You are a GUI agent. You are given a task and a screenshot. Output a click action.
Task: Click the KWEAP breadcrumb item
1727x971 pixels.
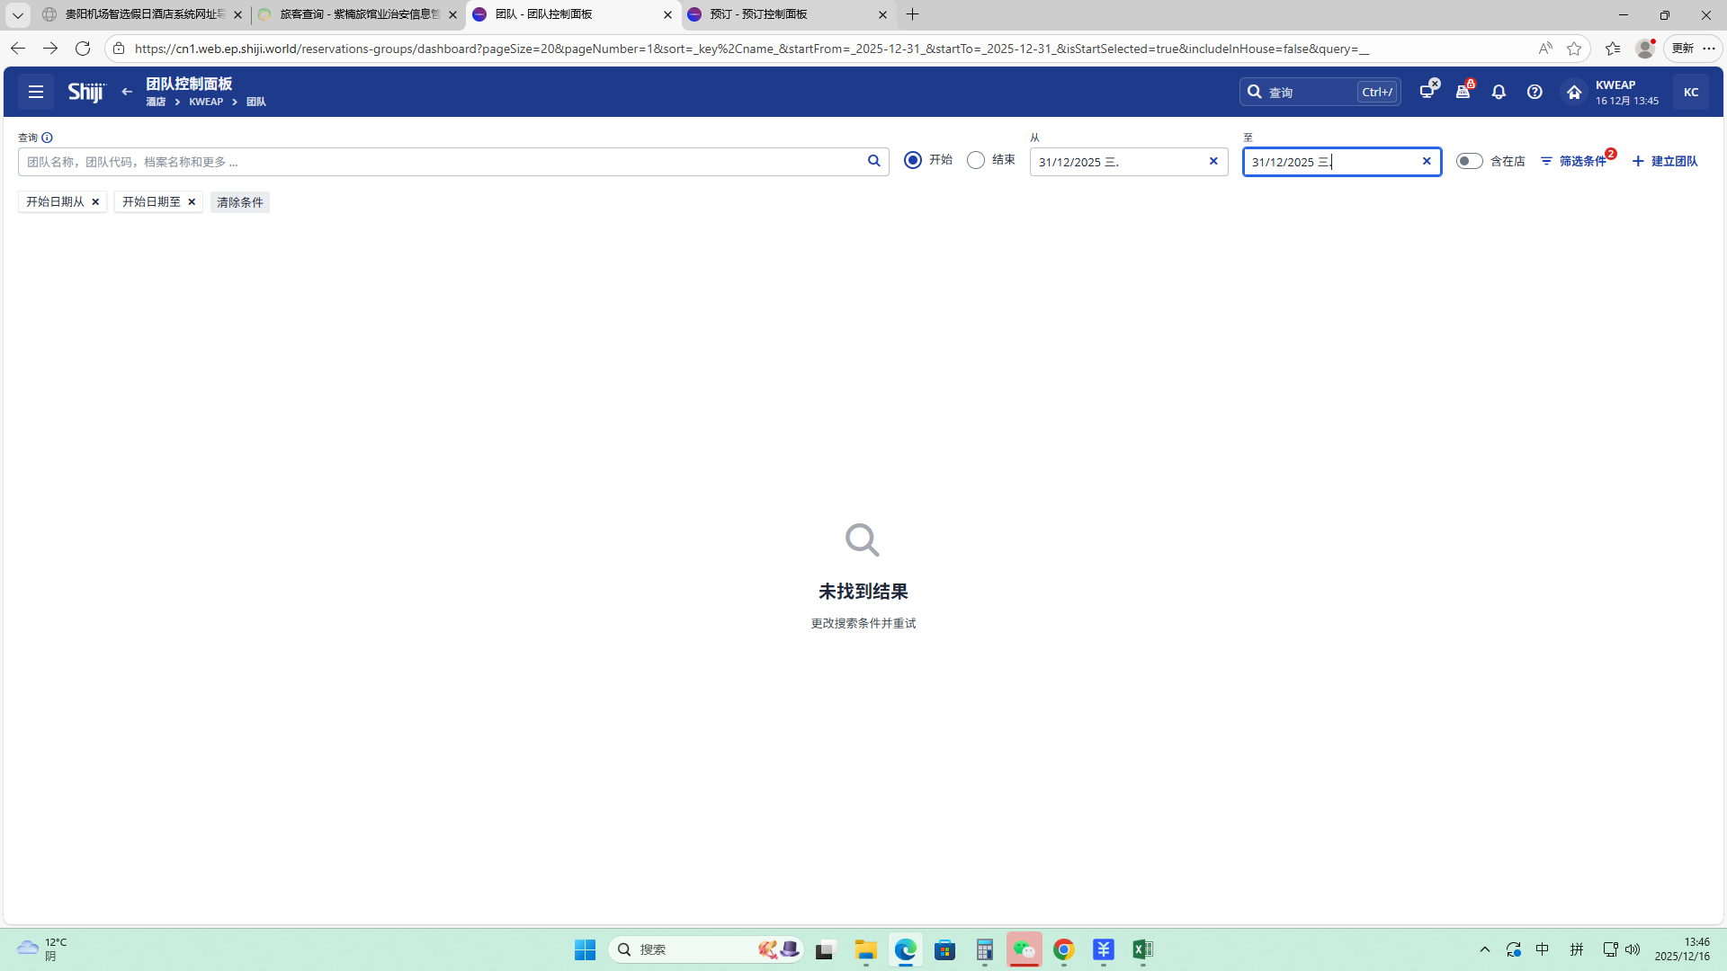(206, 102)
